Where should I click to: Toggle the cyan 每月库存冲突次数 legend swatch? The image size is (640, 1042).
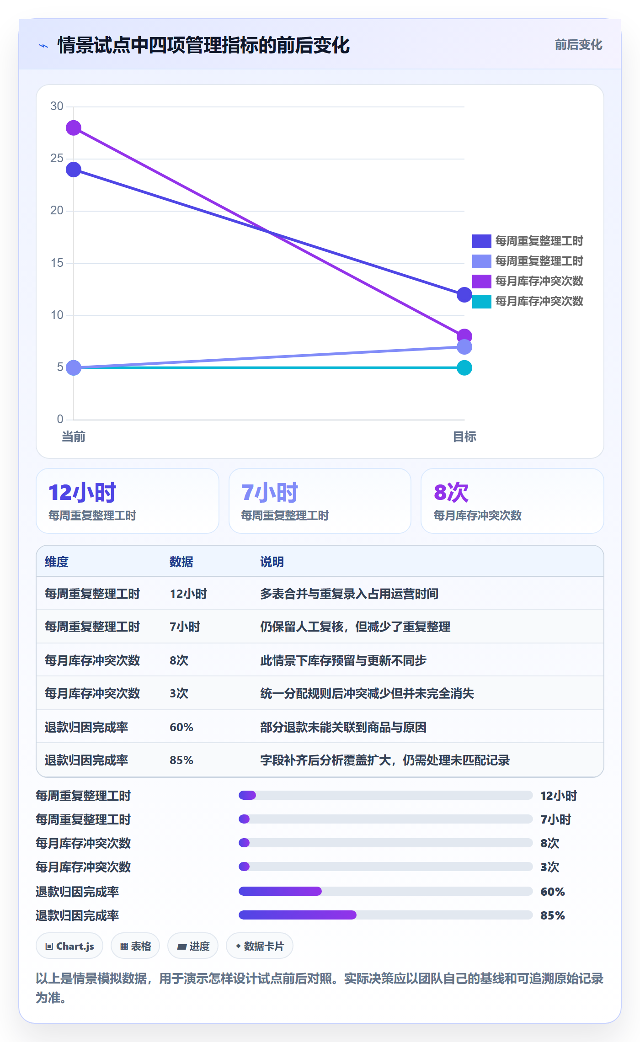tap(481, 301)
